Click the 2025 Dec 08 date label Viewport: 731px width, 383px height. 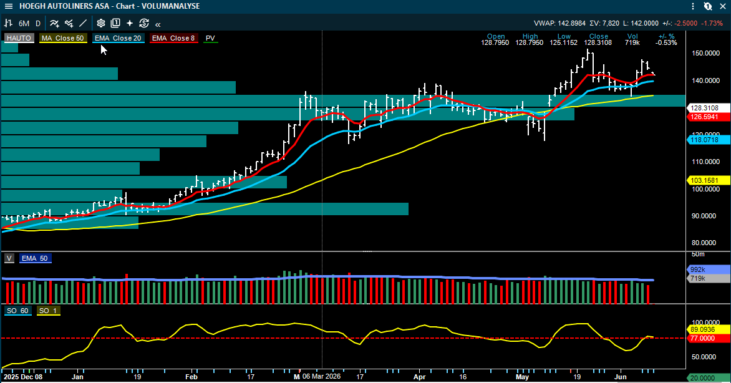click(x=22, y=377)
